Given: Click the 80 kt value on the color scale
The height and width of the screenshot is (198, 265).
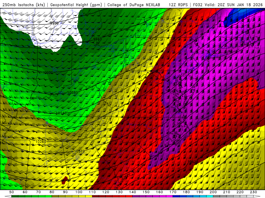Looking at the screenshot, I should [x=52, y=192].
